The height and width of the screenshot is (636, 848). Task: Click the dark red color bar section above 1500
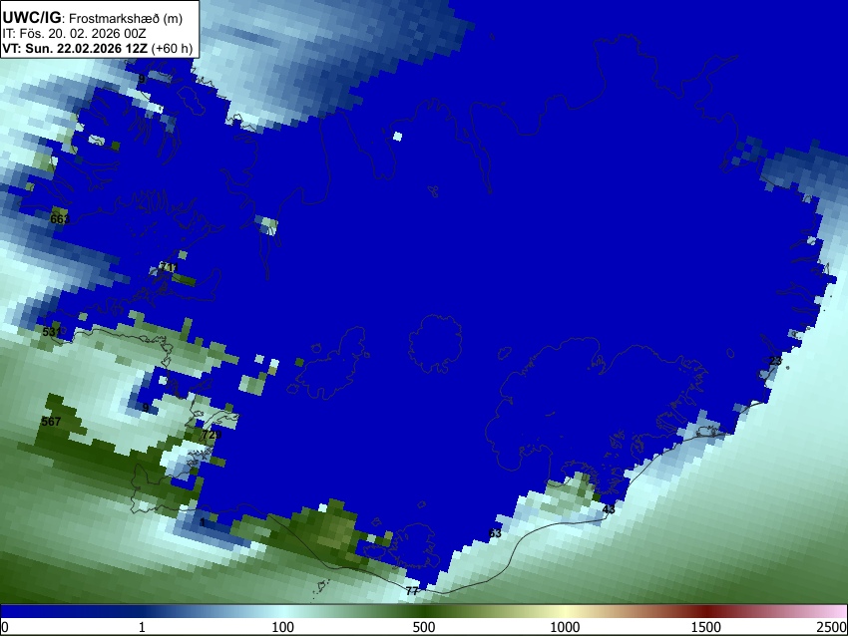705,611
